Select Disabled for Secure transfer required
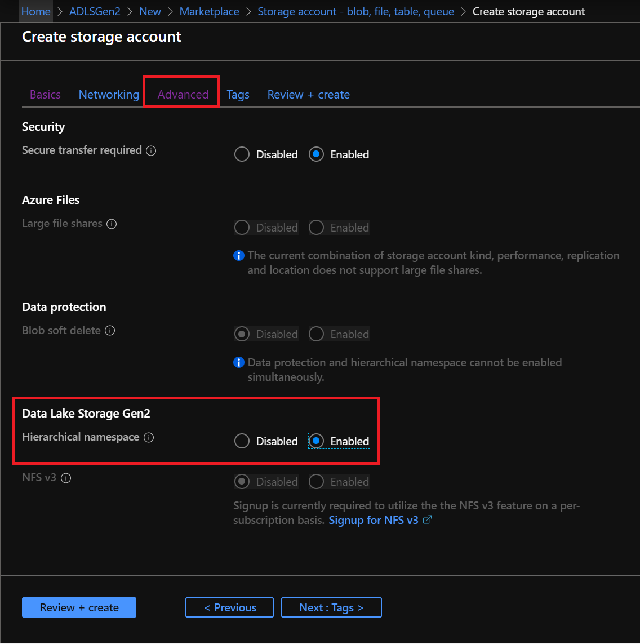 (242, 154)
